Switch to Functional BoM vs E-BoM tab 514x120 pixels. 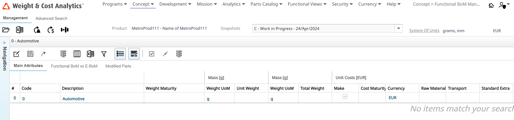point(74,66)
